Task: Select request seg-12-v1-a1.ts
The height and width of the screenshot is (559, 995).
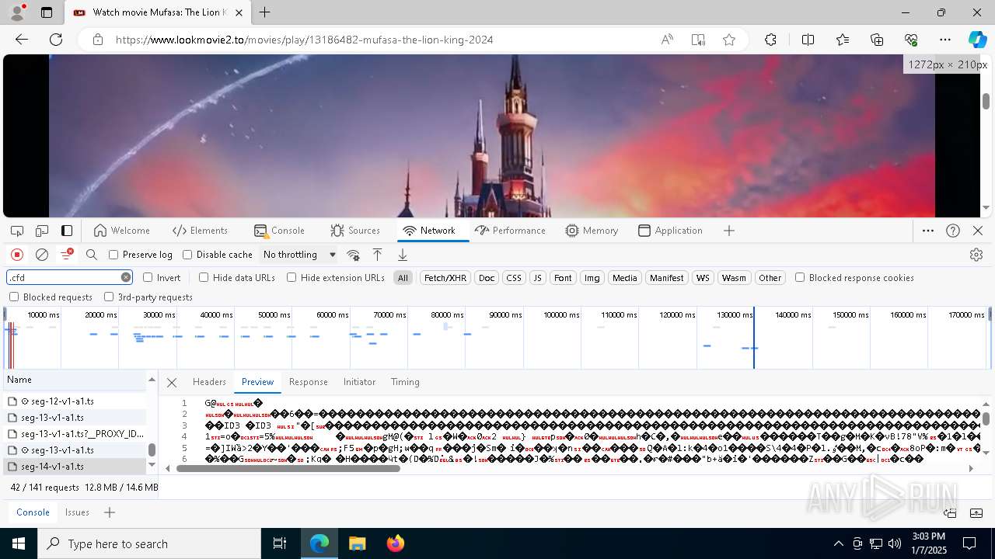Action: tap(75, 401)
